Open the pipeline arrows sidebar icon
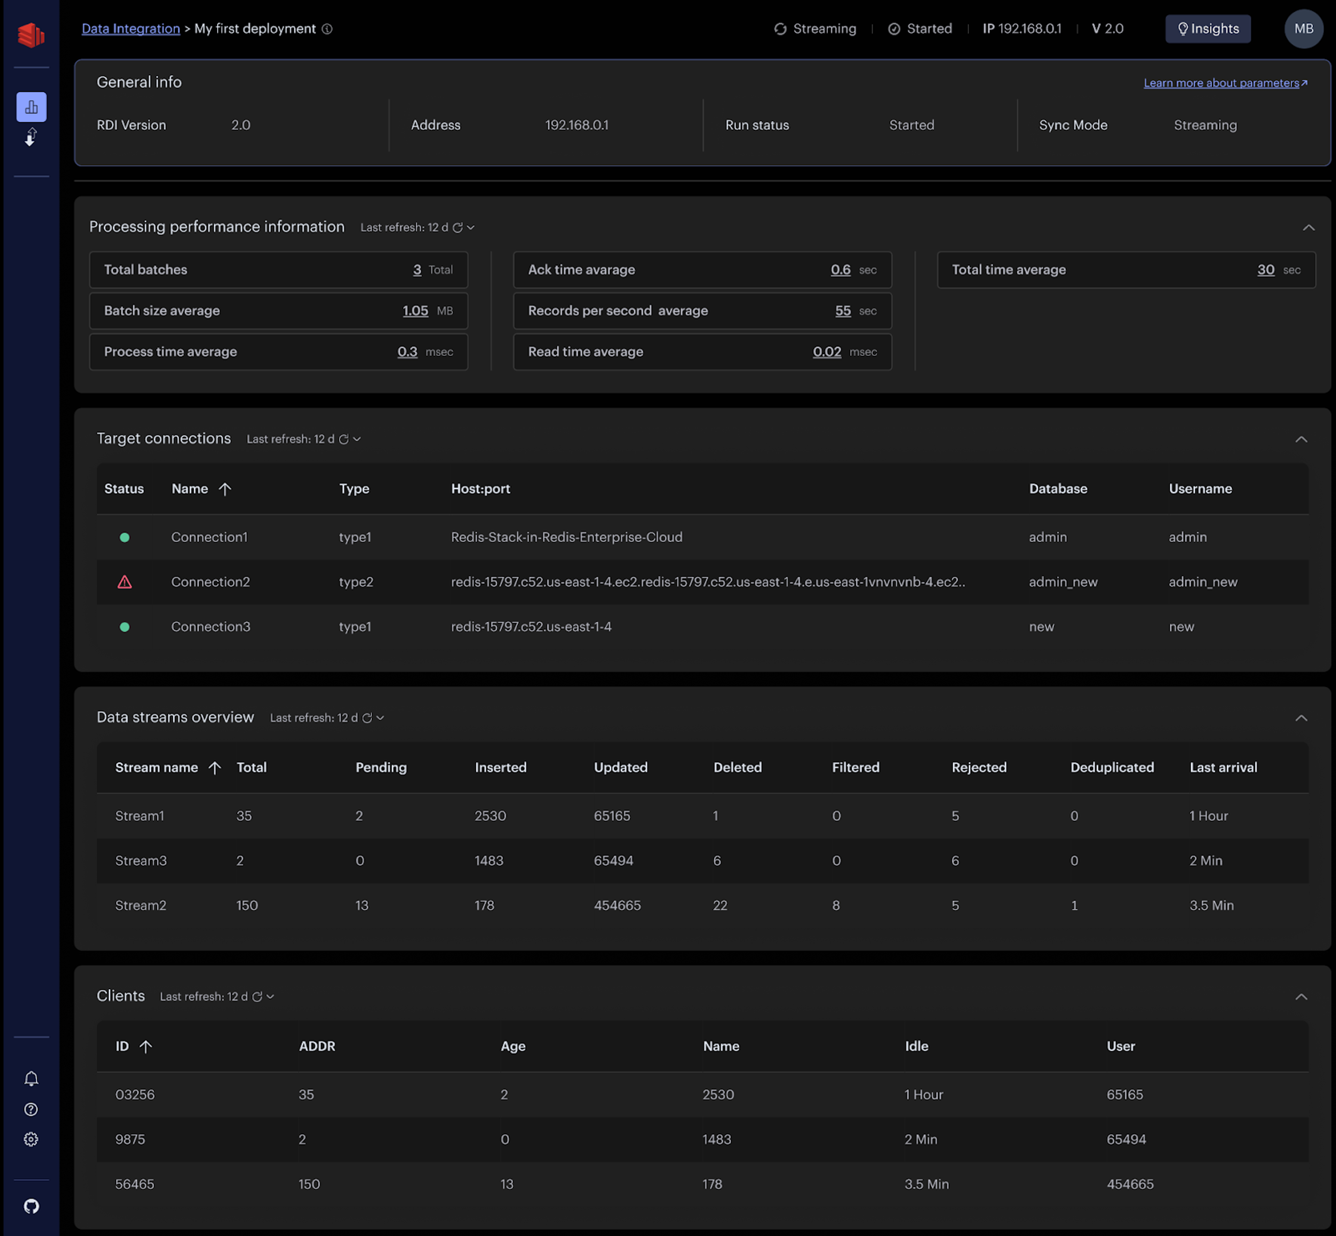Viewport: 1336px width, 1236px height. coord(31,138)
